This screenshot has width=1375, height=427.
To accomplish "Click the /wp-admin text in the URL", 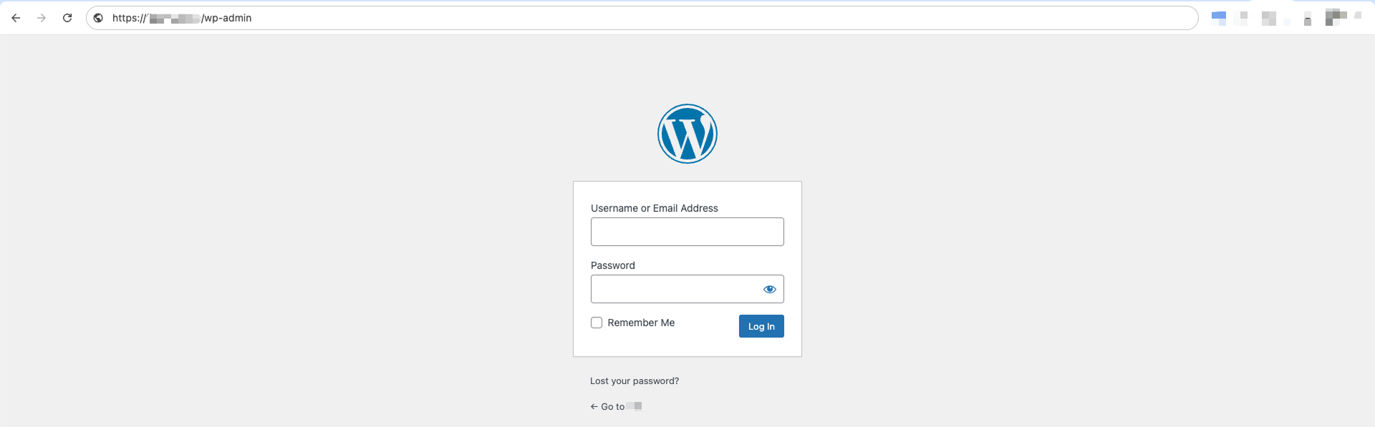I will coord(226,18).
